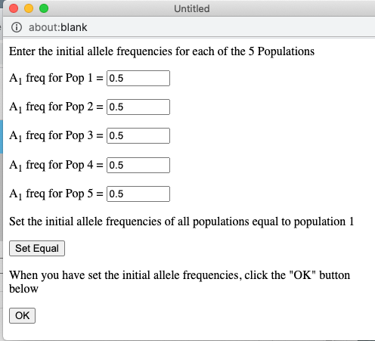
Task: Click the A1 freq for Pop 5 input field
Action: click(138, 194)
